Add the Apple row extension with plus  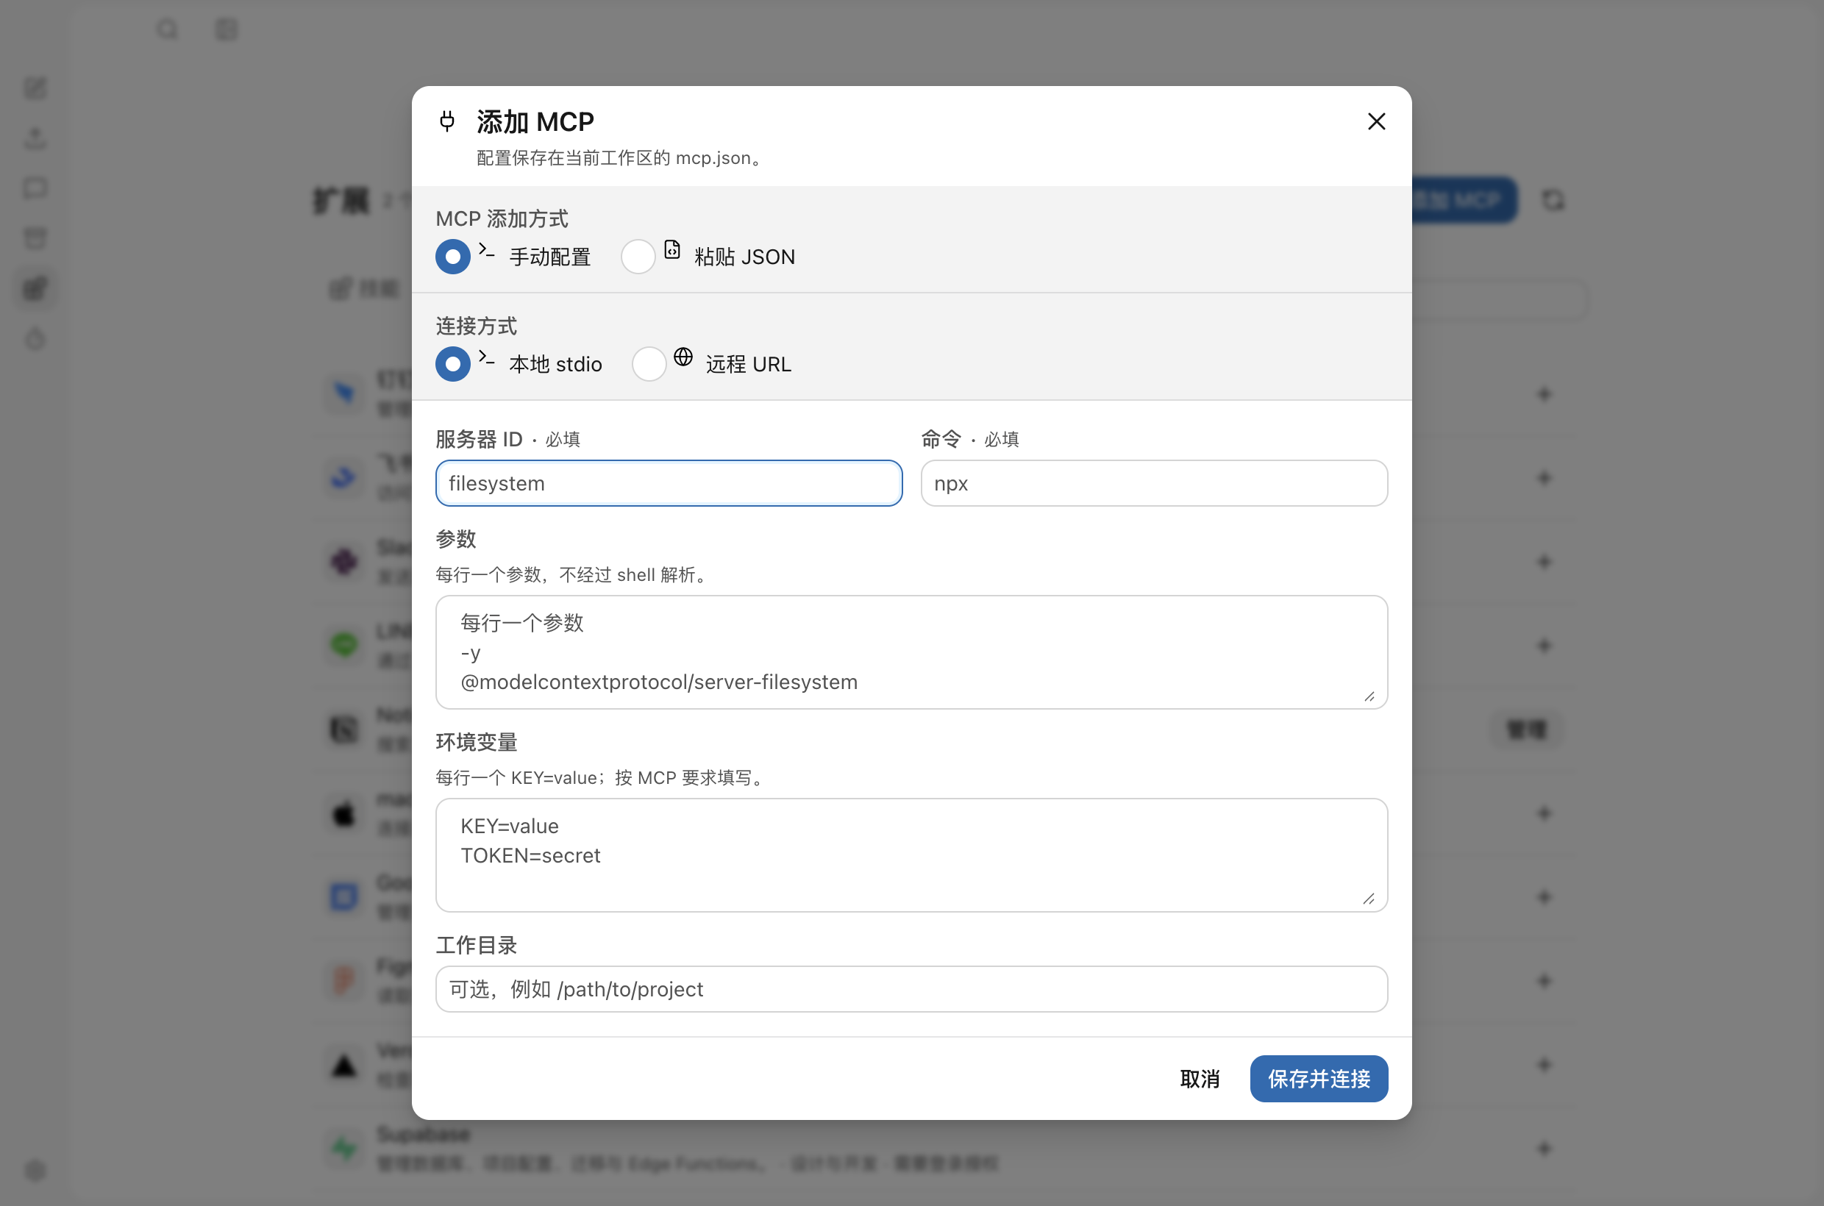1544,813
